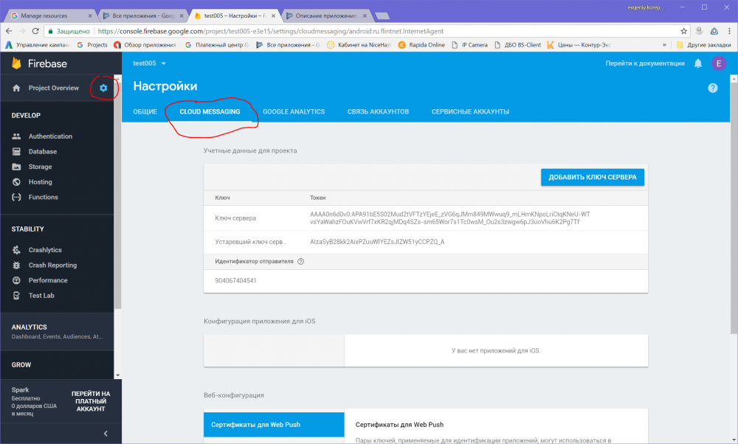Click the browser address bar URL
Screen dimensions: 738x444
[x=271, y=31]
